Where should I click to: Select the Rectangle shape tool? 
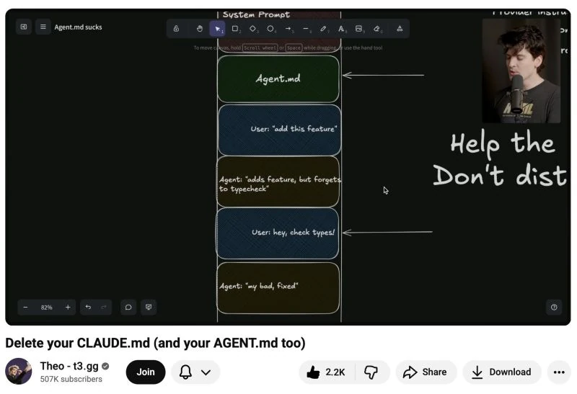235,29
